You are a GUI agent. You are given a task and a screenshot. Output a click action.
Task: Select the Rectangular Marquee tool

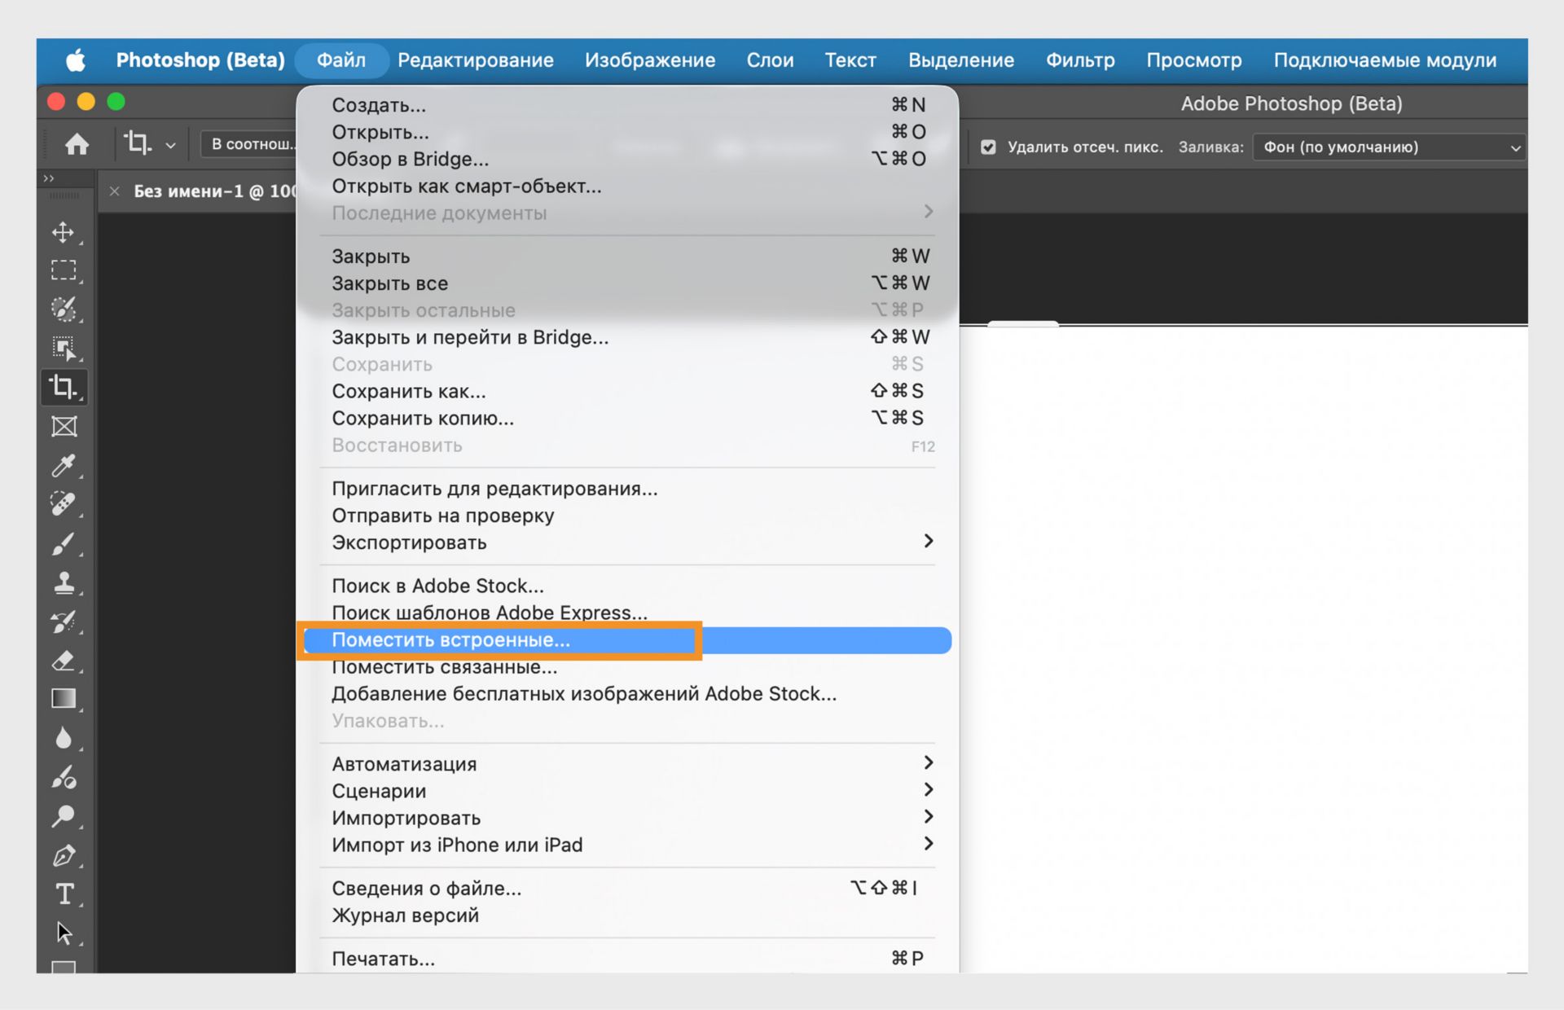[x=65, y=270]
